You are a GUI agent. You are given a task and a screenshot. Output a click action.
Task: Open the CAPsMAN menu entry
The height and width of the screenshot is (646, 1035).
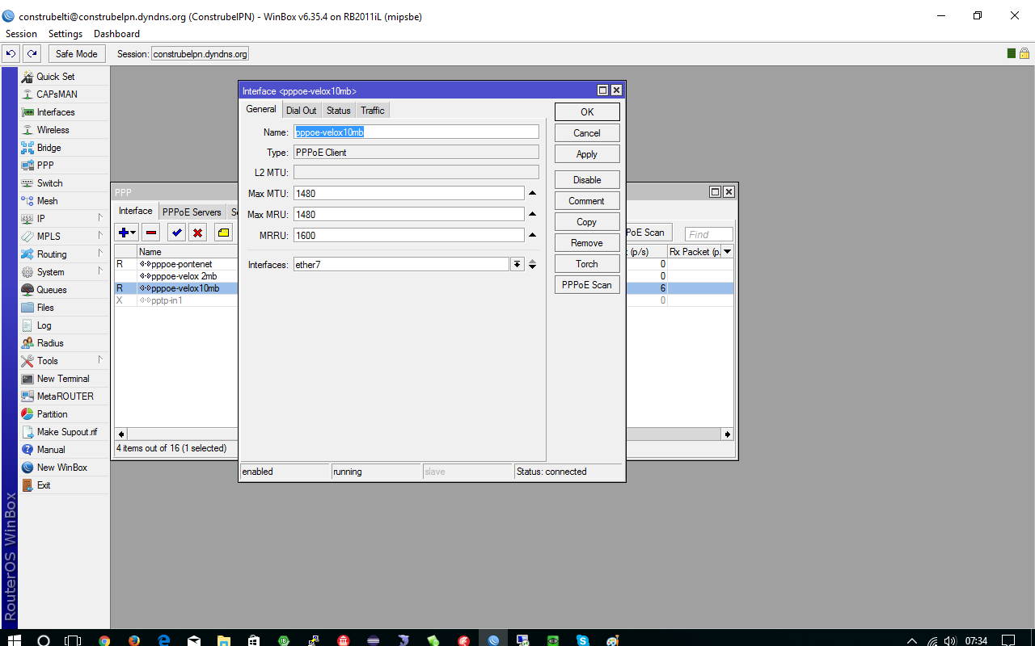(57, 94)
